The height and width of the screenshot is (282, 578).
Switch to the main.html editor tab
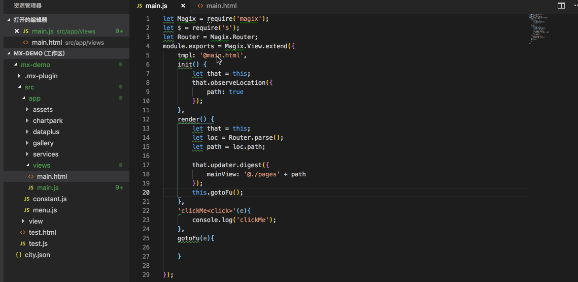pos(217,6)
